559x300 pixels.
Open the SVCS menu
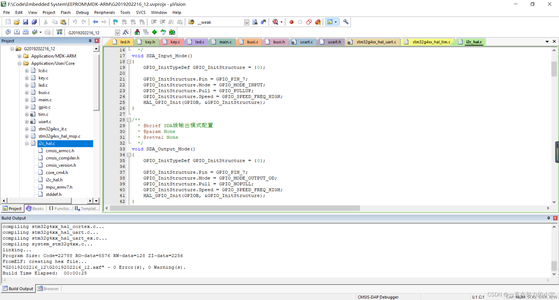pos(141,13)
